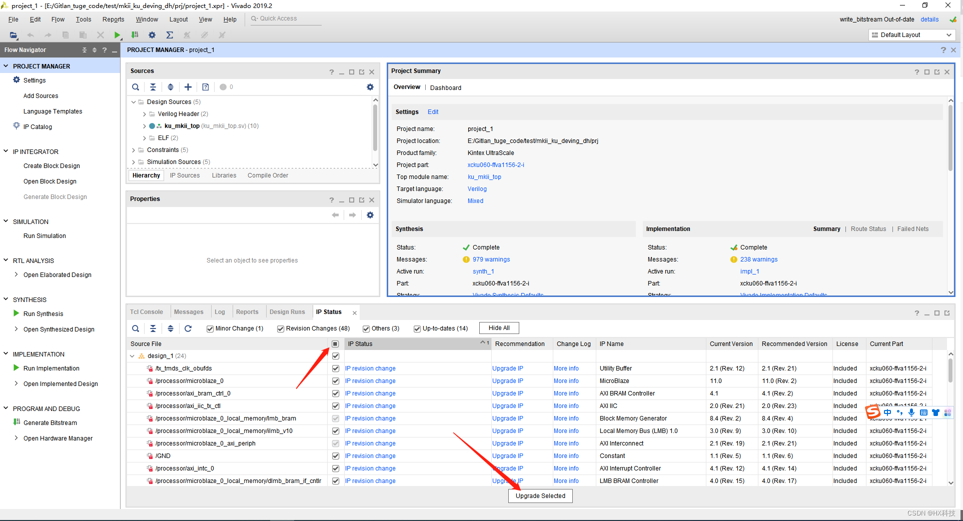
Task: Open 979 warnings link
Action: click(491, 259)
